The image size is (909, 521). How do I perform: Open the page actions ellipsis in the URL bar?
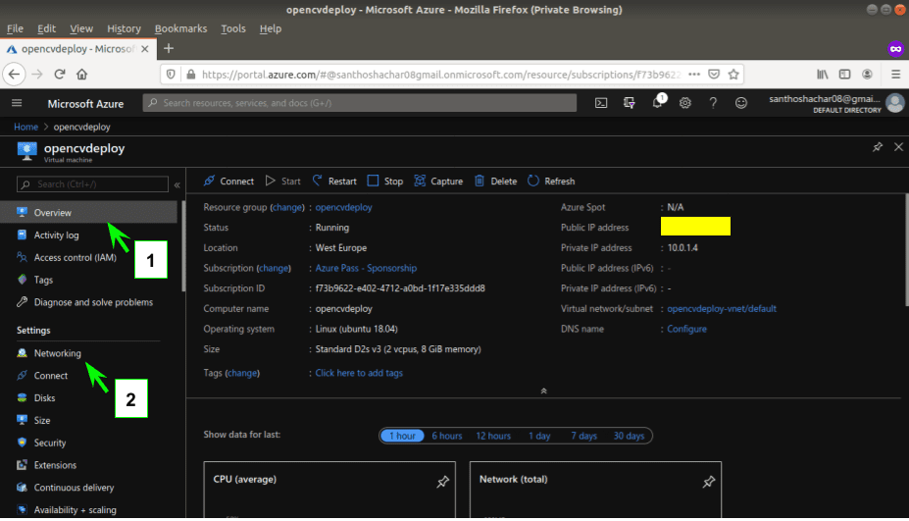[x=694, y=75]
